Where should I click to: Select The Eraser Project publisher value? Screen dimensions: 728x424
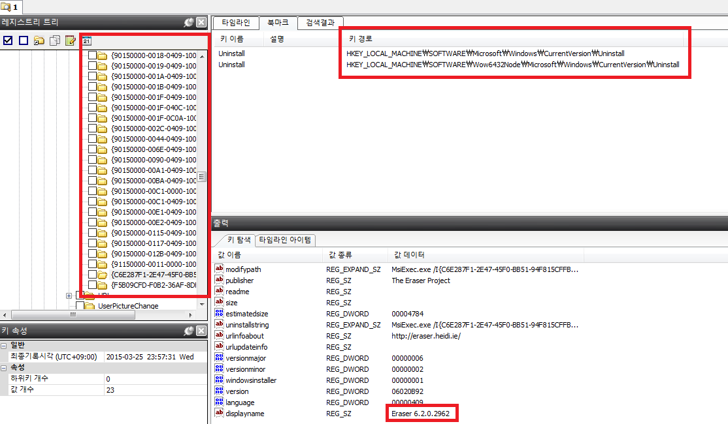[421, 280]
